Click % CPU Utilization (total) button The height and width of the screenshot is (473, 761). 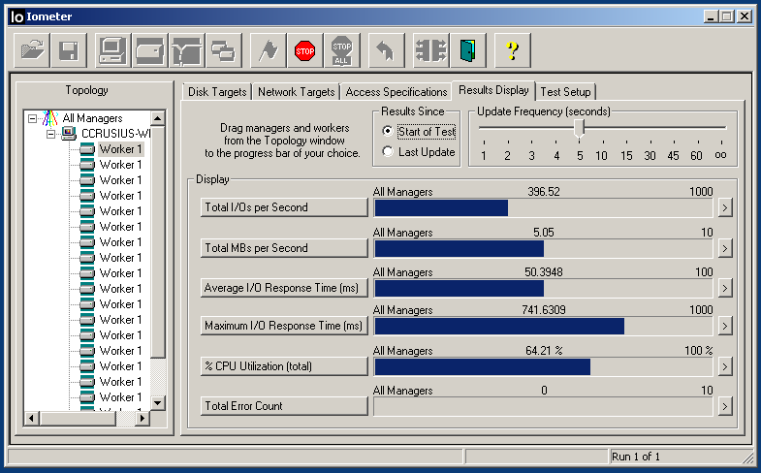(284, 366)
